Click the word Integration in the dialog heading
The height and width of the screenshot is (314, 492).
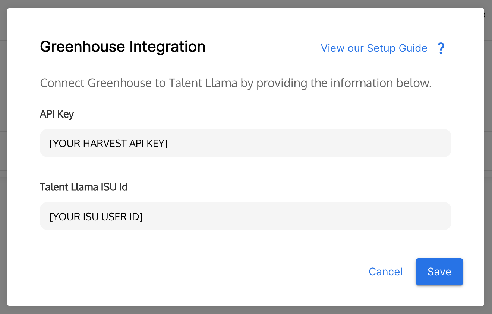click(x=167, y=47)
